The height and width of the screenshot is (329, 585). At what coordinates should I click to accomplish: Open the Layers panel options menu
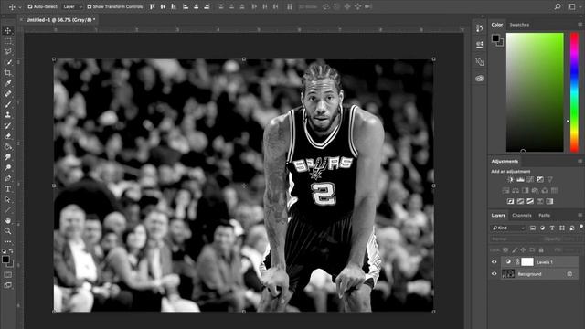[580, 215]
